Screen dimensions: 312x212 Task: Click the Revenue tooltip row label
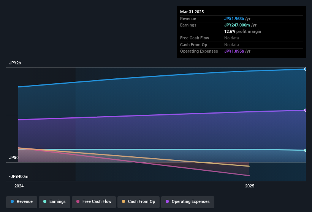[188, 19]
